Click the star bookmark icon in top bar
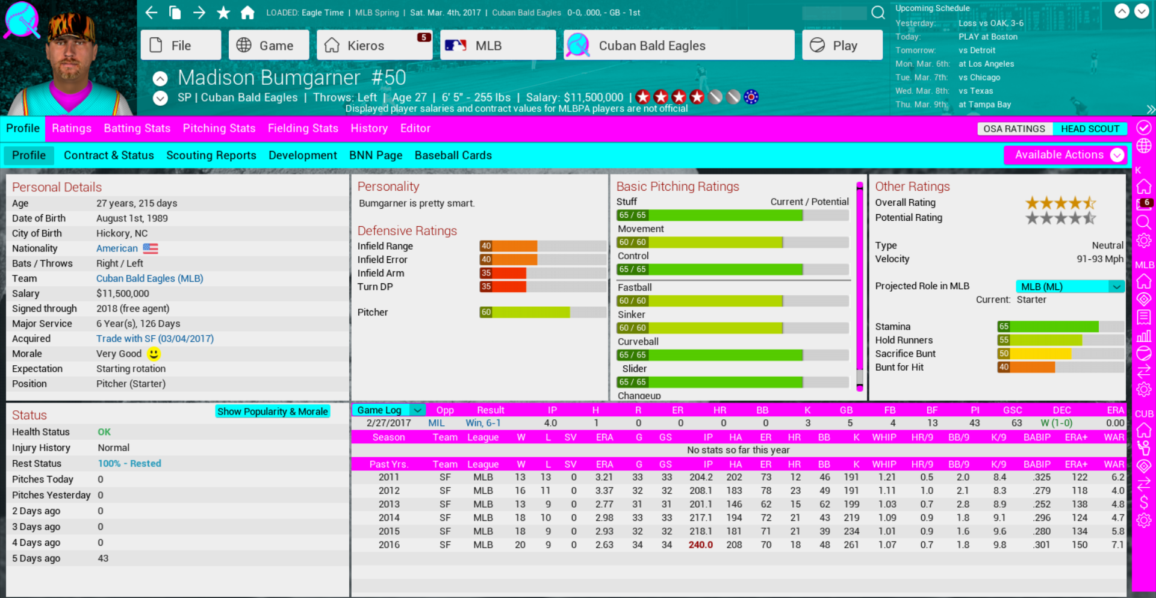This screenshot has height=598, width=1156. 223,13
